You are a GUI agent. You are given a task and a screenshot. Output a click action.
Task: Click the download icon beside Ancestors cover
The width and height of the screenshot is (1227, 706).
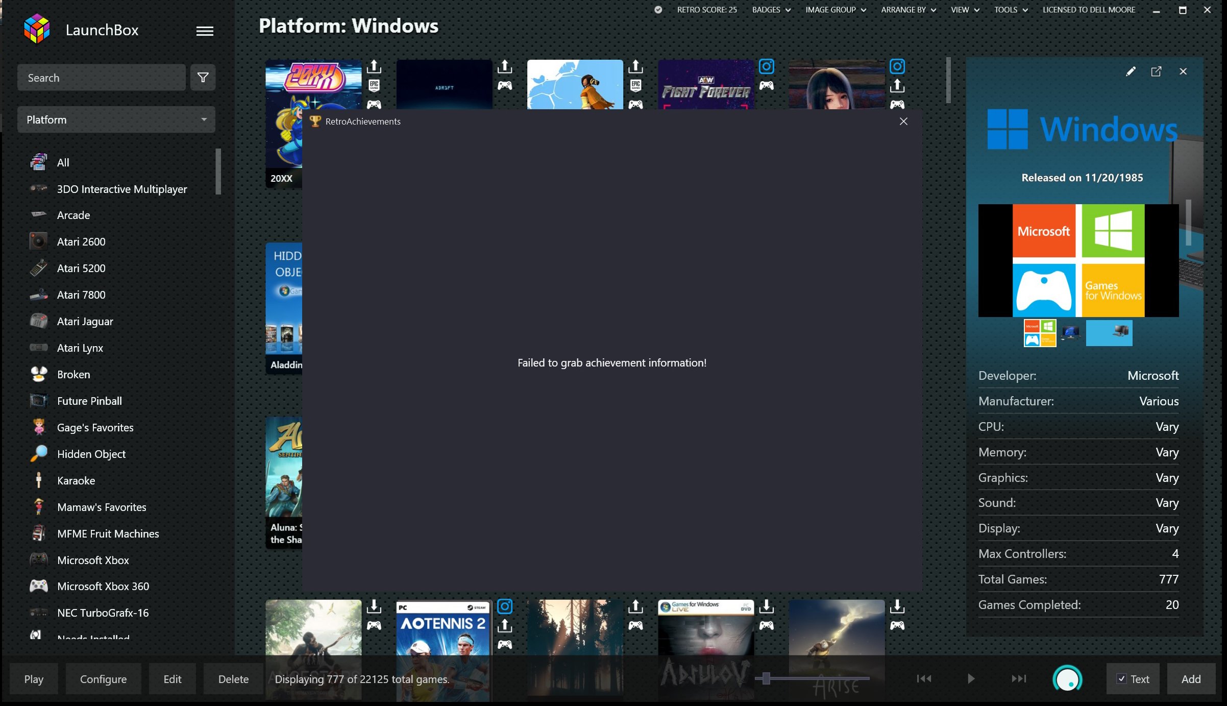(x=374, y=606)
